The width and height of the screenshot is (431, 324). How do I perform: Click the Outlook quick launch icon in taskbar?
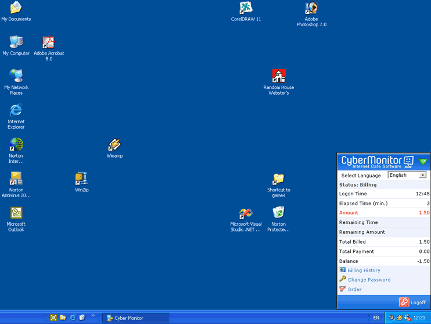pyautogui.click(x=53, y=318)
